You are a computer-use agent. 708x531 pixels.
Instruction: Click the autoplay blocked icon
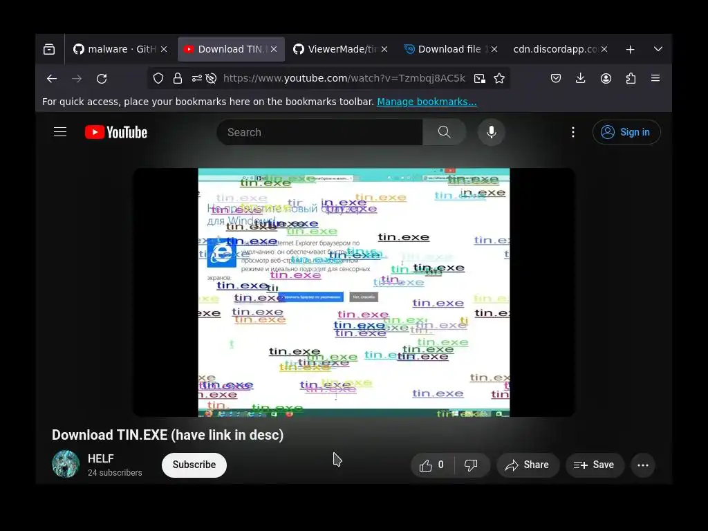coord(211,79)
